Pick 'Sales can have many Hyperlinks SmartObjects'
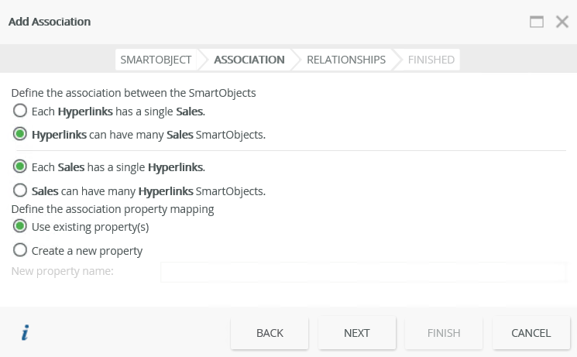 20,190
